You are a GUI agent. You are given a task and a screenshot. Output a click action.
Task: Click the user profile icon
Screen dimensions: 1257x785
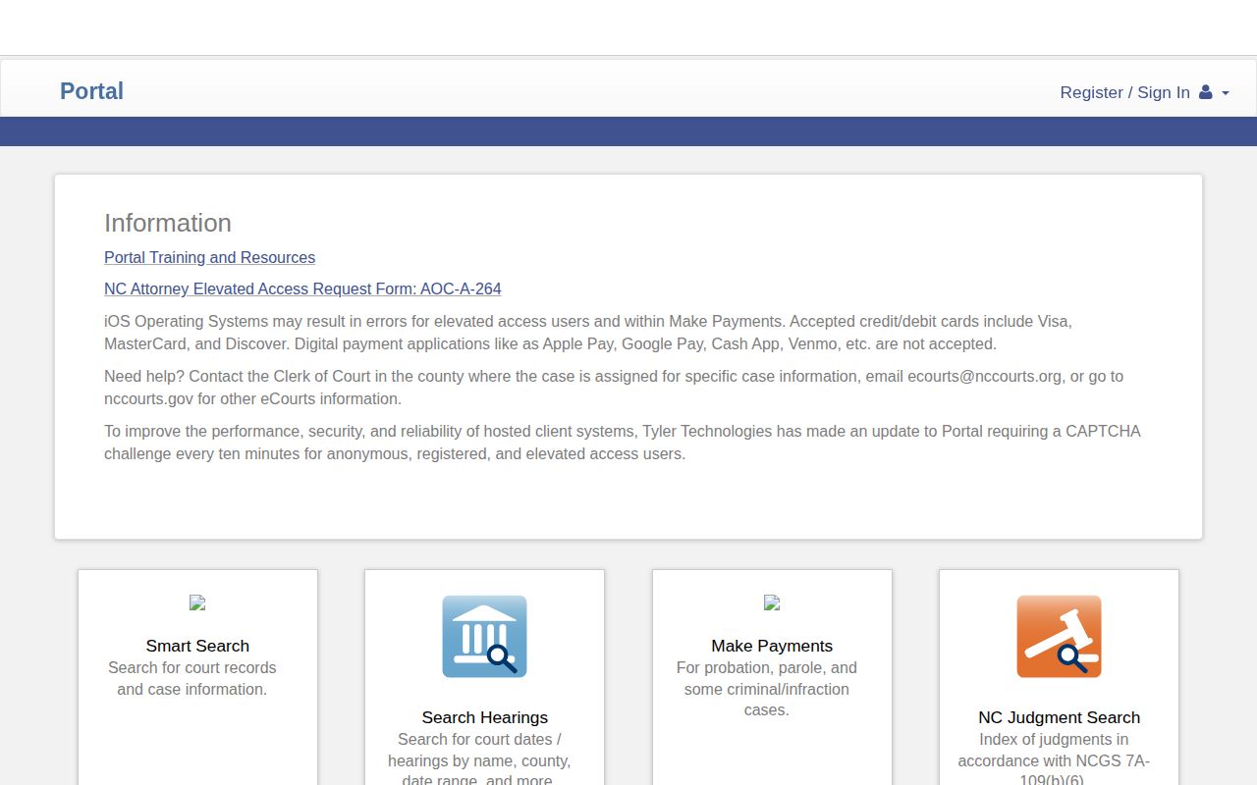(x=1205, y=92)
